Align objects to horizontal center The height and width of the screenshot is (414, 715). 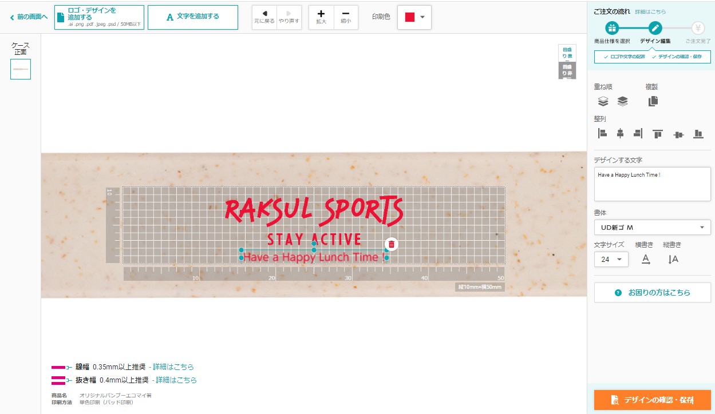(620, 133)
